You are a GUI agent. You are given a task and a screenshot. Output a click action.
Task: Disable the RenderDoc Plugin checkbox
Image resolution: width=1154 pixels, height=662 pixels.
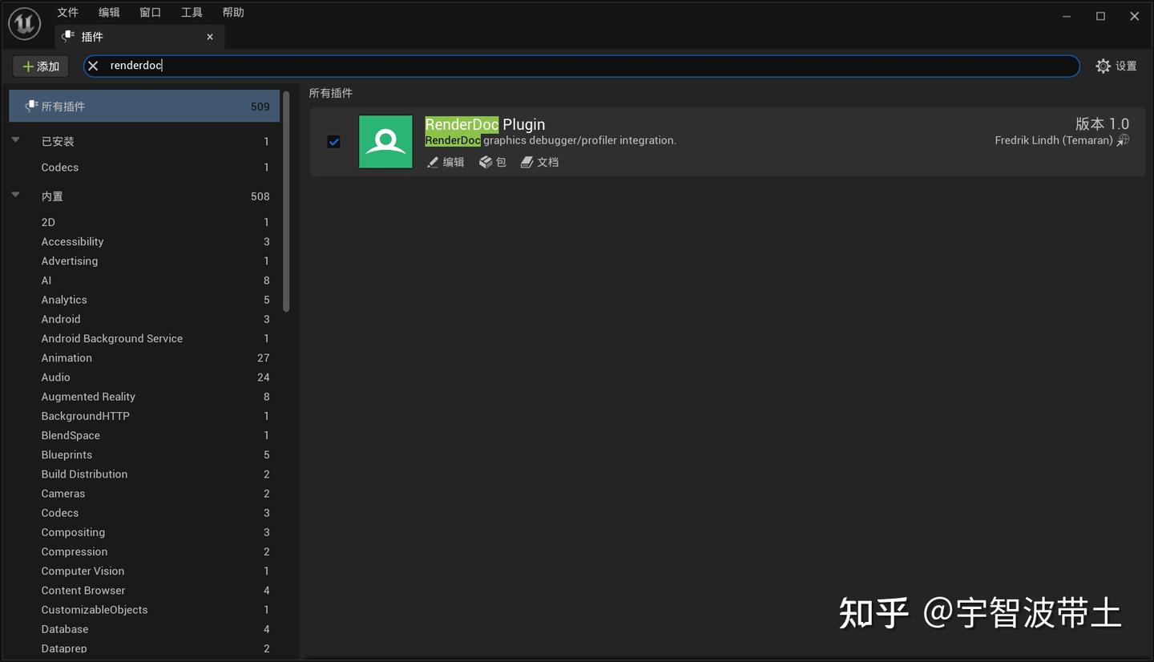[x=333, y=141]
